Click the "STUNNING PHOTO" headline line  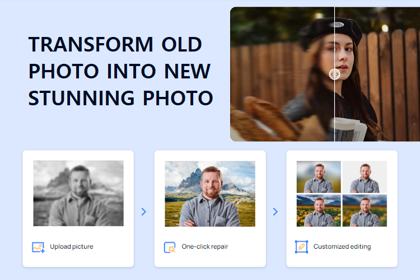pos(120,98)
